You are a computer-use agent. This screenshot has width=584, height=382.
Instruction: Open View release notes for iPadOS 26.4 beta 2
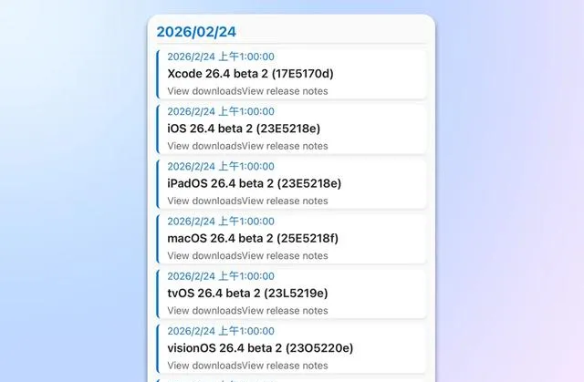click(x=285, y=201)
